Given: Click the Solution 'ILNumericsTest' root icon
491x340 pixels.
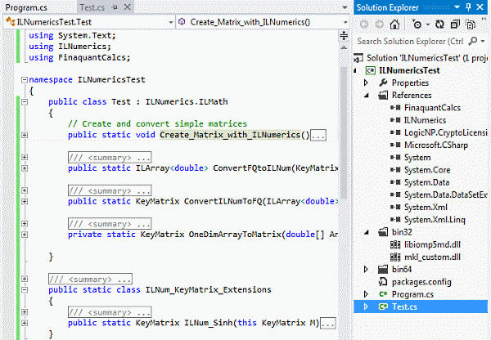Looking at the screenshot, I should point(358,58).
